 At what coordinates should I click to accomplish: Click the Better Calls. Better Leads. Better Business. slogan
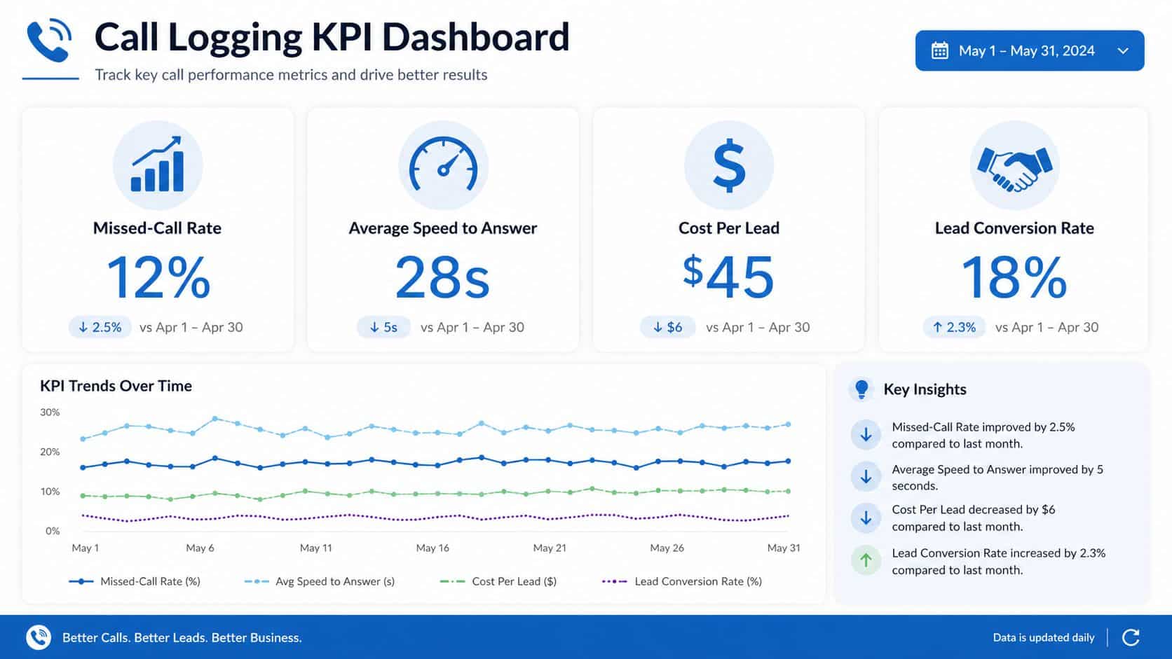pyautogui.click(x=182, y=637)
